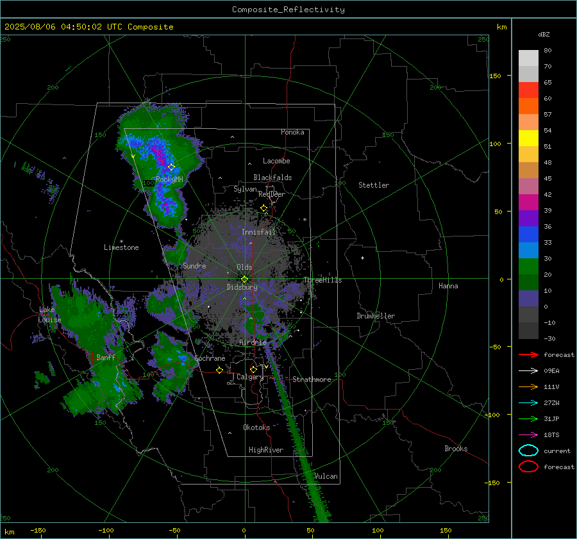
Task: Click the HighRiver town label
Action: pos(266,450)
